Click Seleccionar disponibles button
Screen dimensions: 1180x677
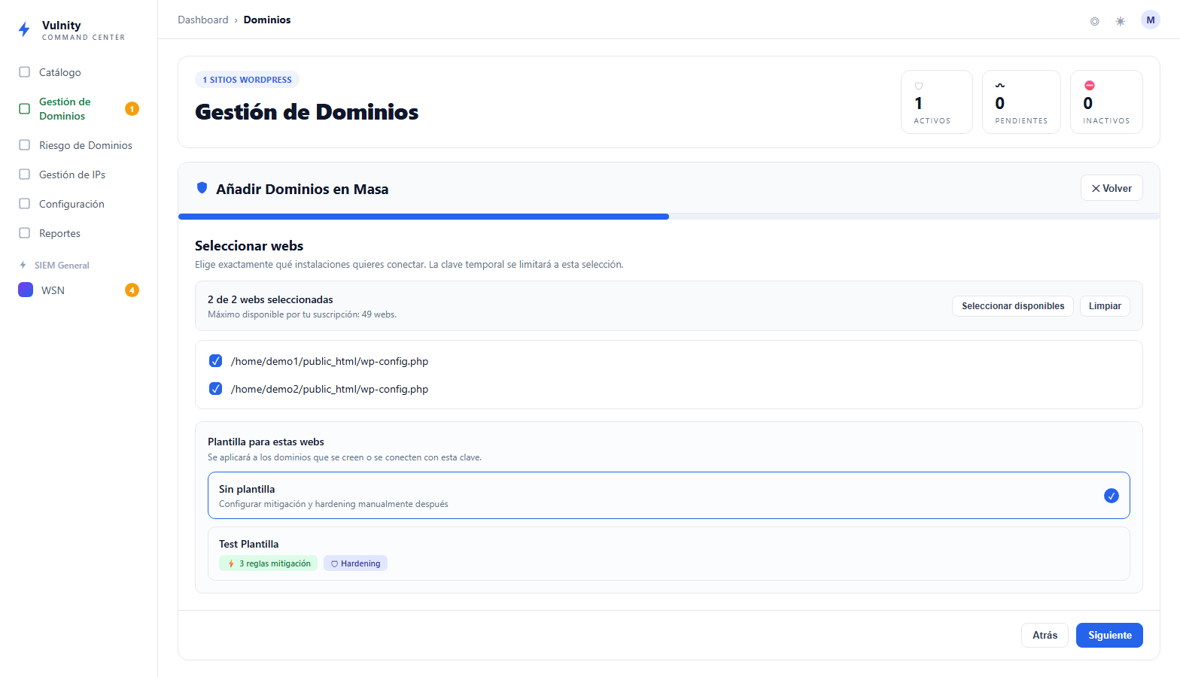click(x=1013, y=306)
